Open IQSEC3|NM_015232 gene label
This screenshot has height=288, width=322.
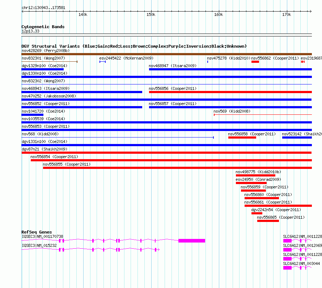point(39,245)
